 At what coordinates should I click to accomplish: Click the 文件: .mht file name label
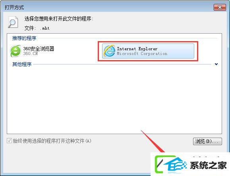[37, 28]
